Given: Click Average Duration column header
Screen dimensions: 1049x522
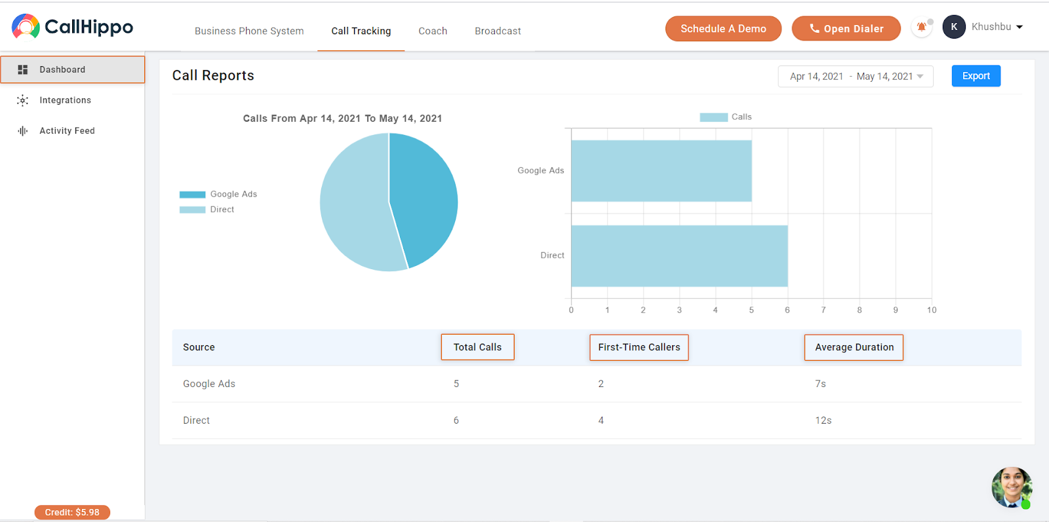Looking at the screenshot, I should point(854,347).
